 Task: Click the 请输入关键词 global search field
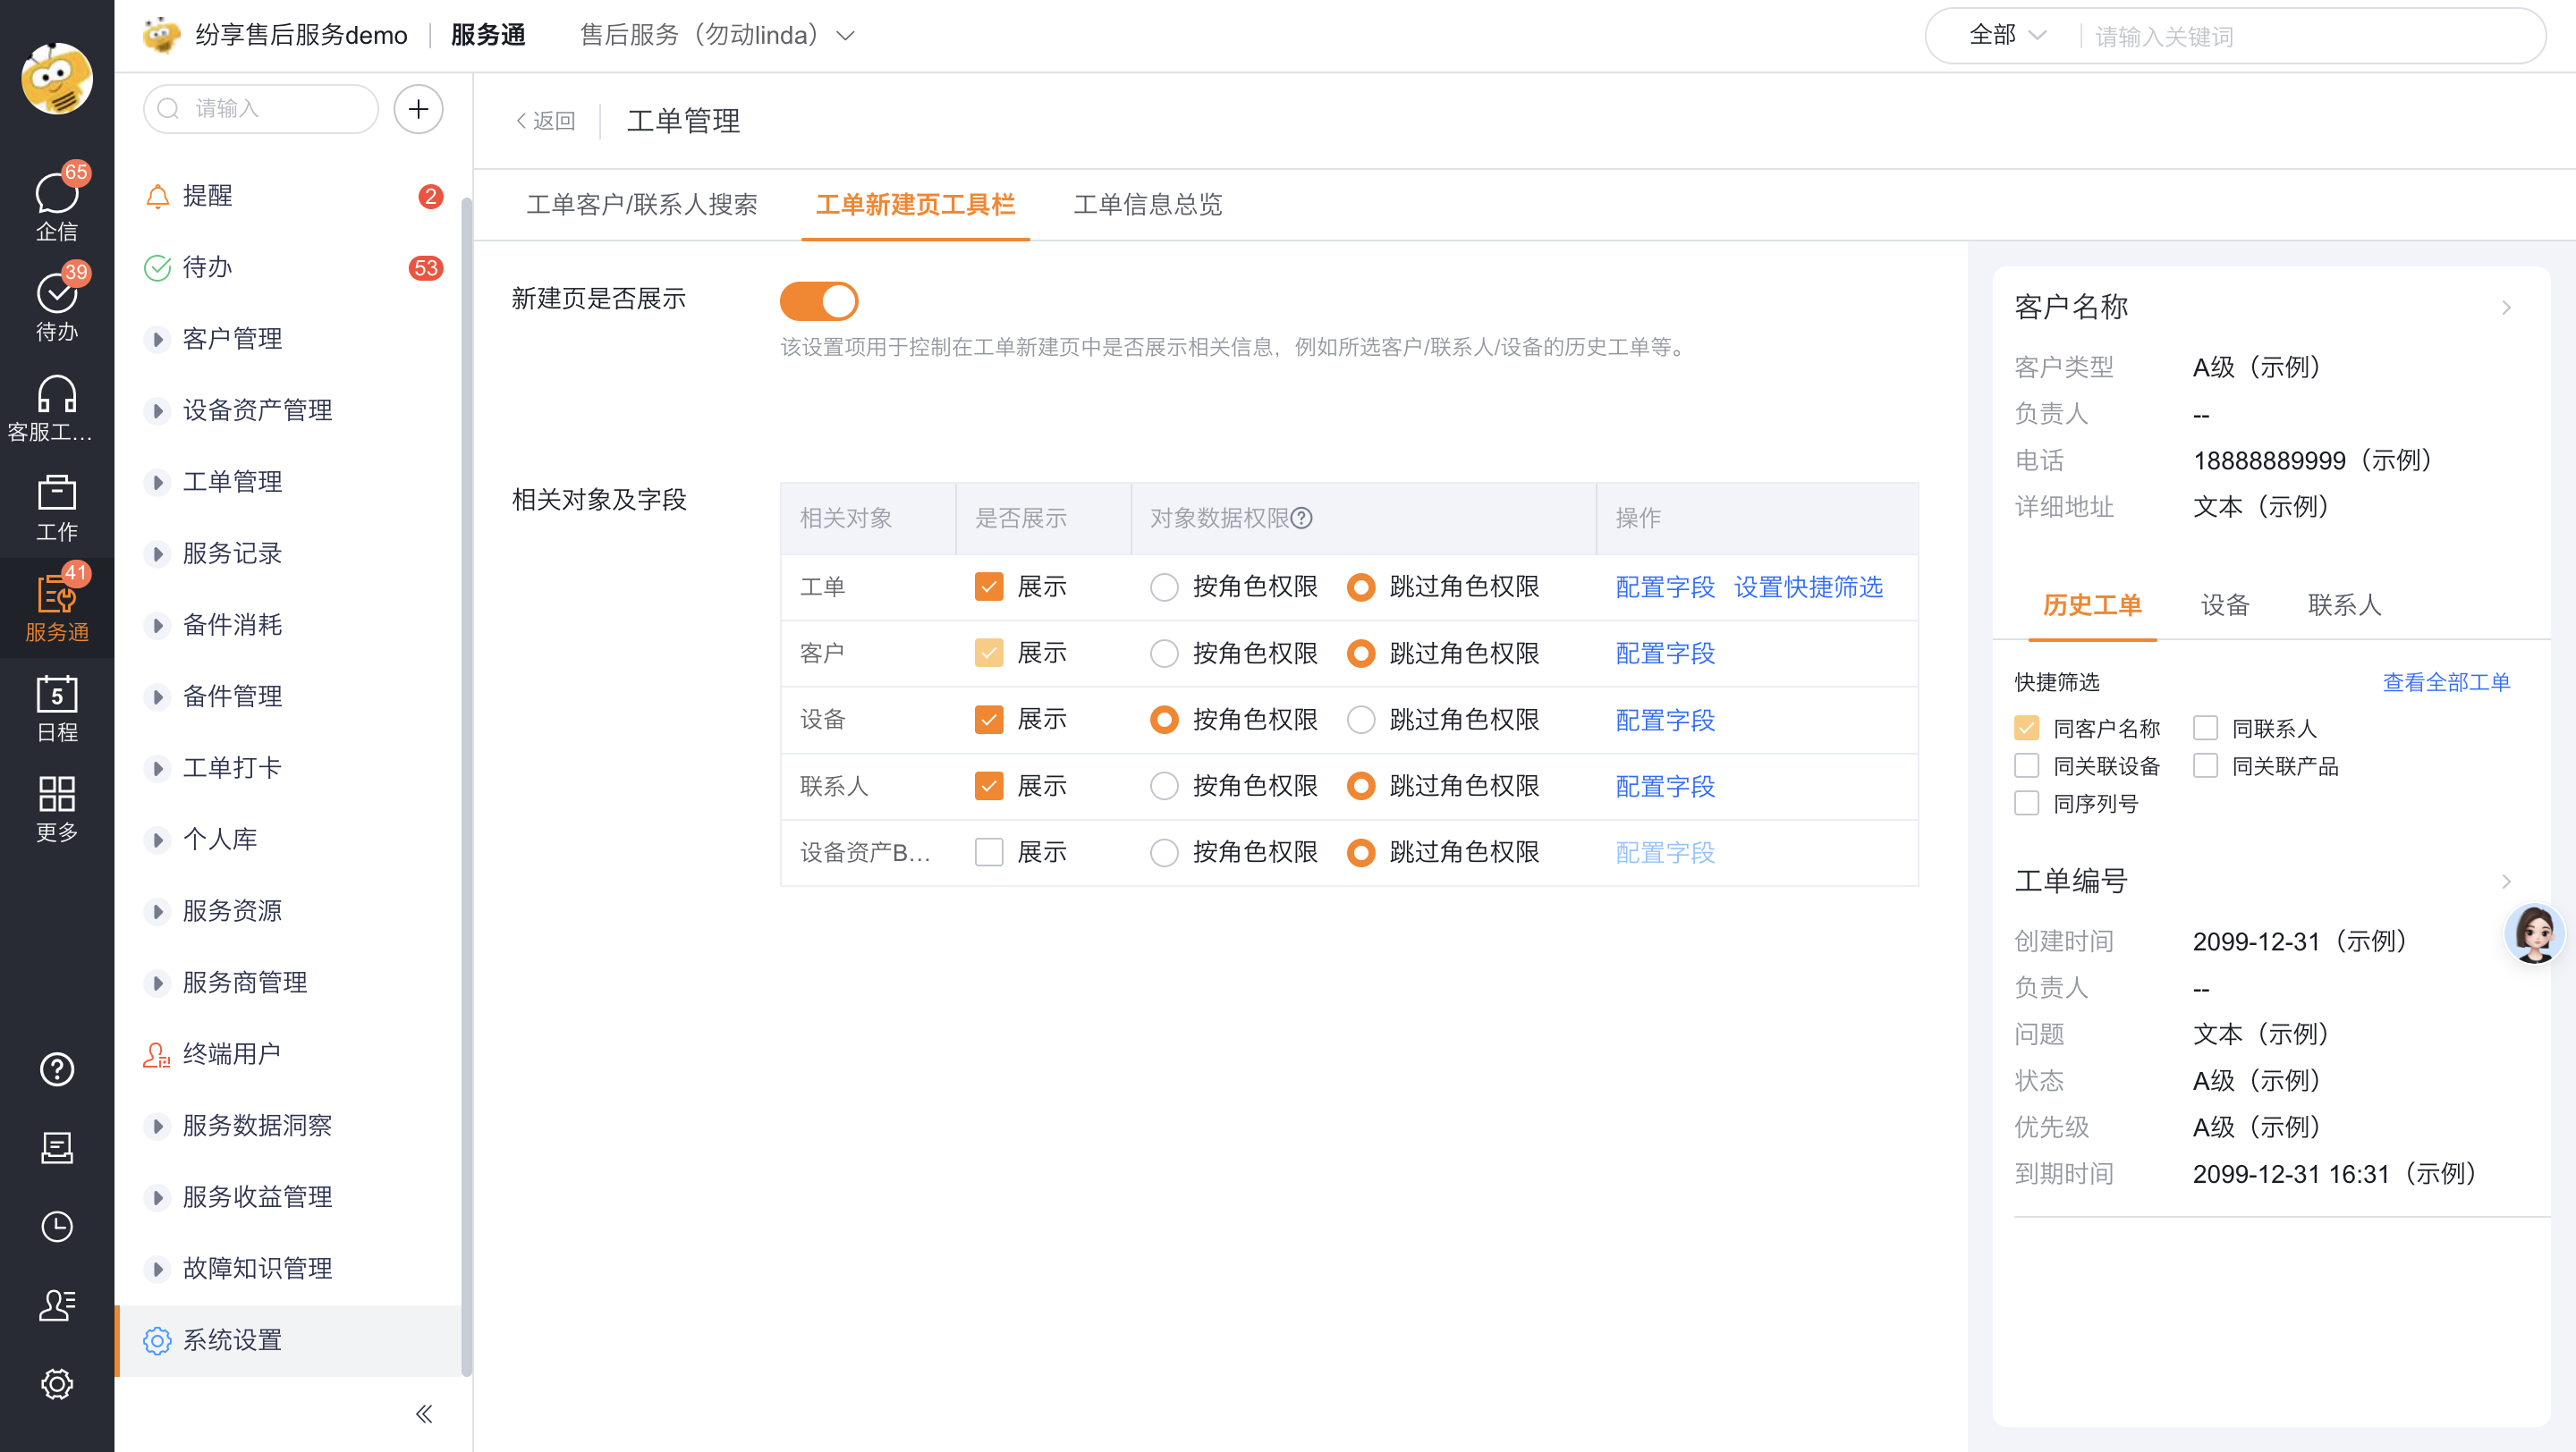[x=2311, y=36]
